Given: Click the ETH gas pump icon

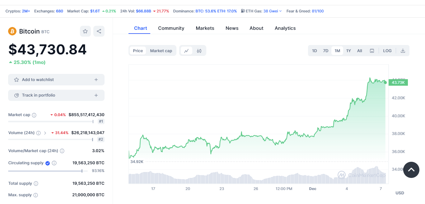Looking at the screenshot, I should pos(243,11).
